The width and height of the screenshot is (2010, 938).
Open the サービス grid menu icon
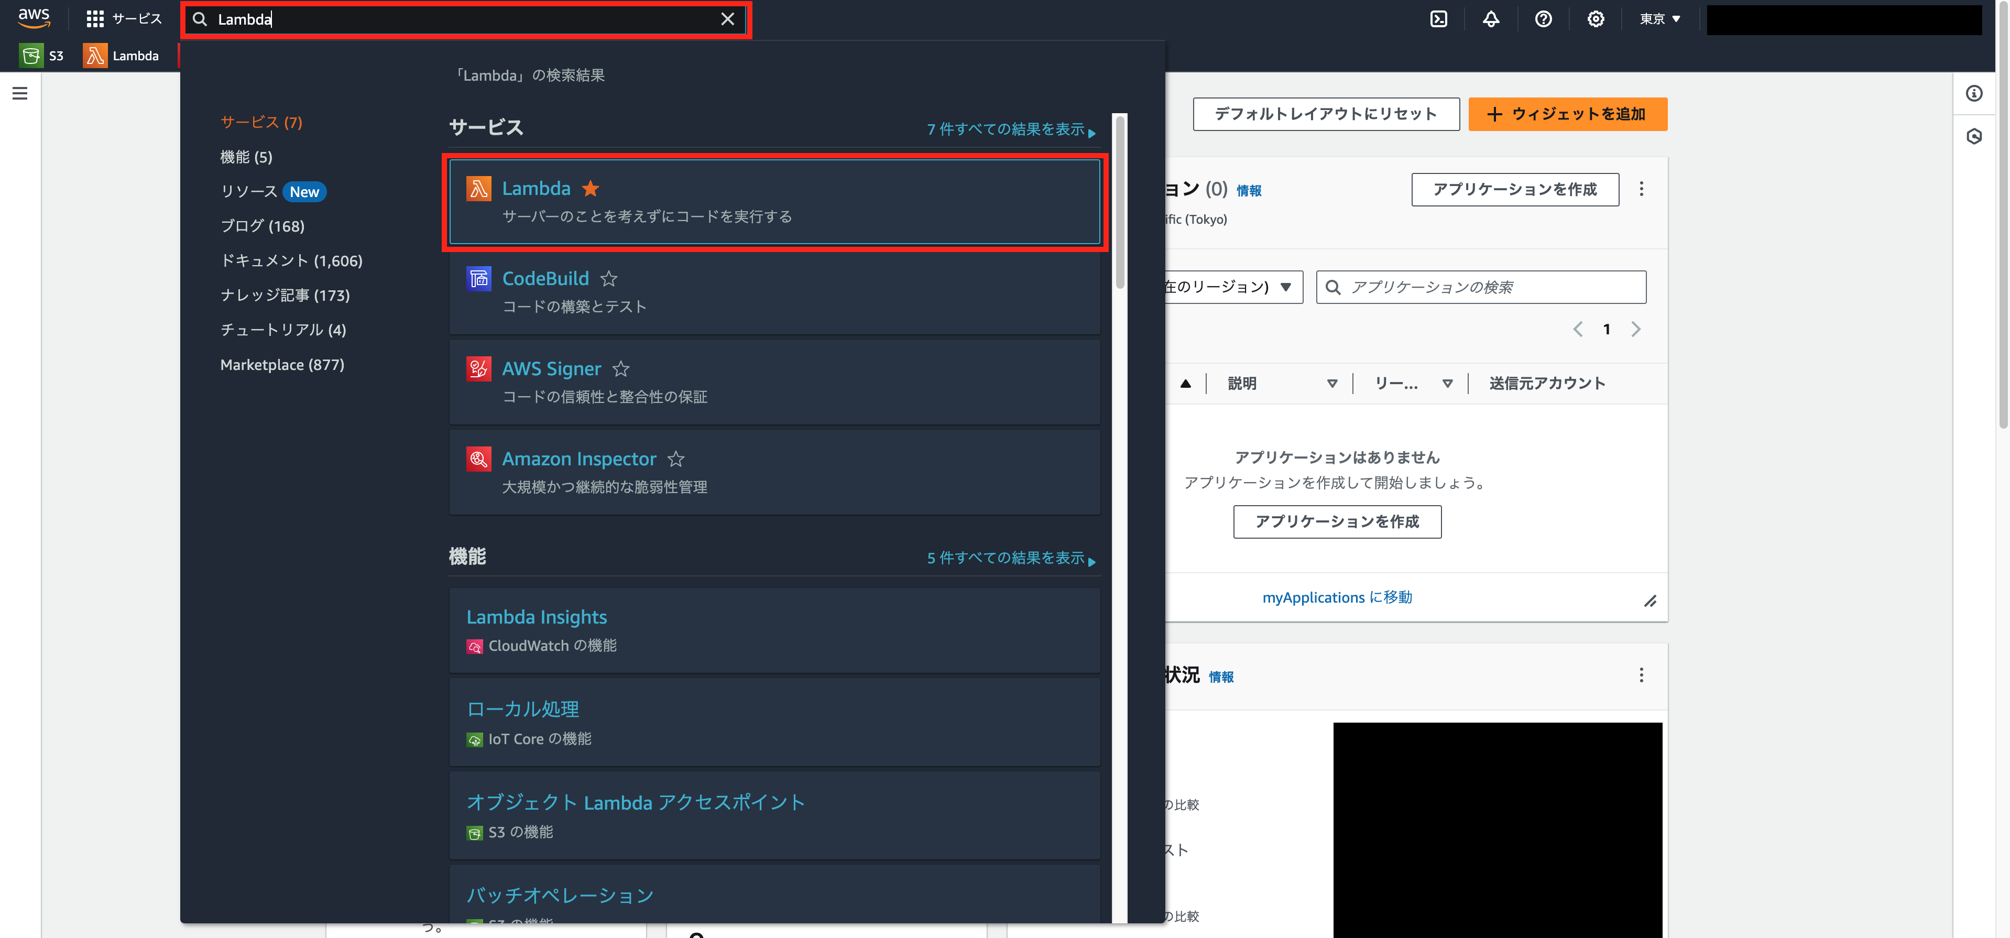[x=95, y=19]
